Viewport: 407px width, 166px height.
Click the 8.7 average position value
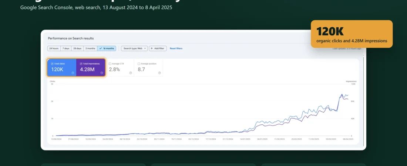point(141,69)
